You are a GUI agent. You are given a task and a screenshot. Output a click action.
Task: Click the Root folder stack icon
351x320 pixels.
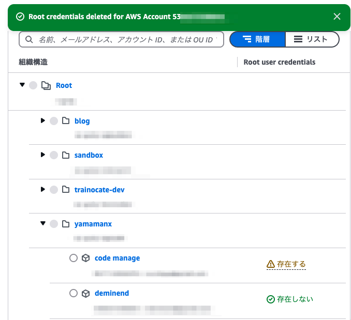[x=46, y=85]
